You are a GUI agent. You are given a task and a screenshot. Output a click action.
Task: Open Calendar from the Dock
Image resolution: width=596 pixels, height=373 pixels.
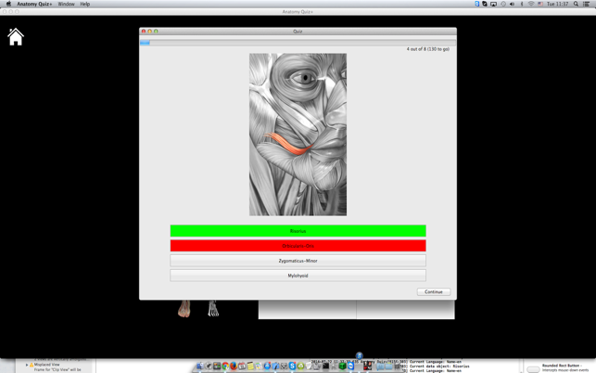[x=242, y=366]
